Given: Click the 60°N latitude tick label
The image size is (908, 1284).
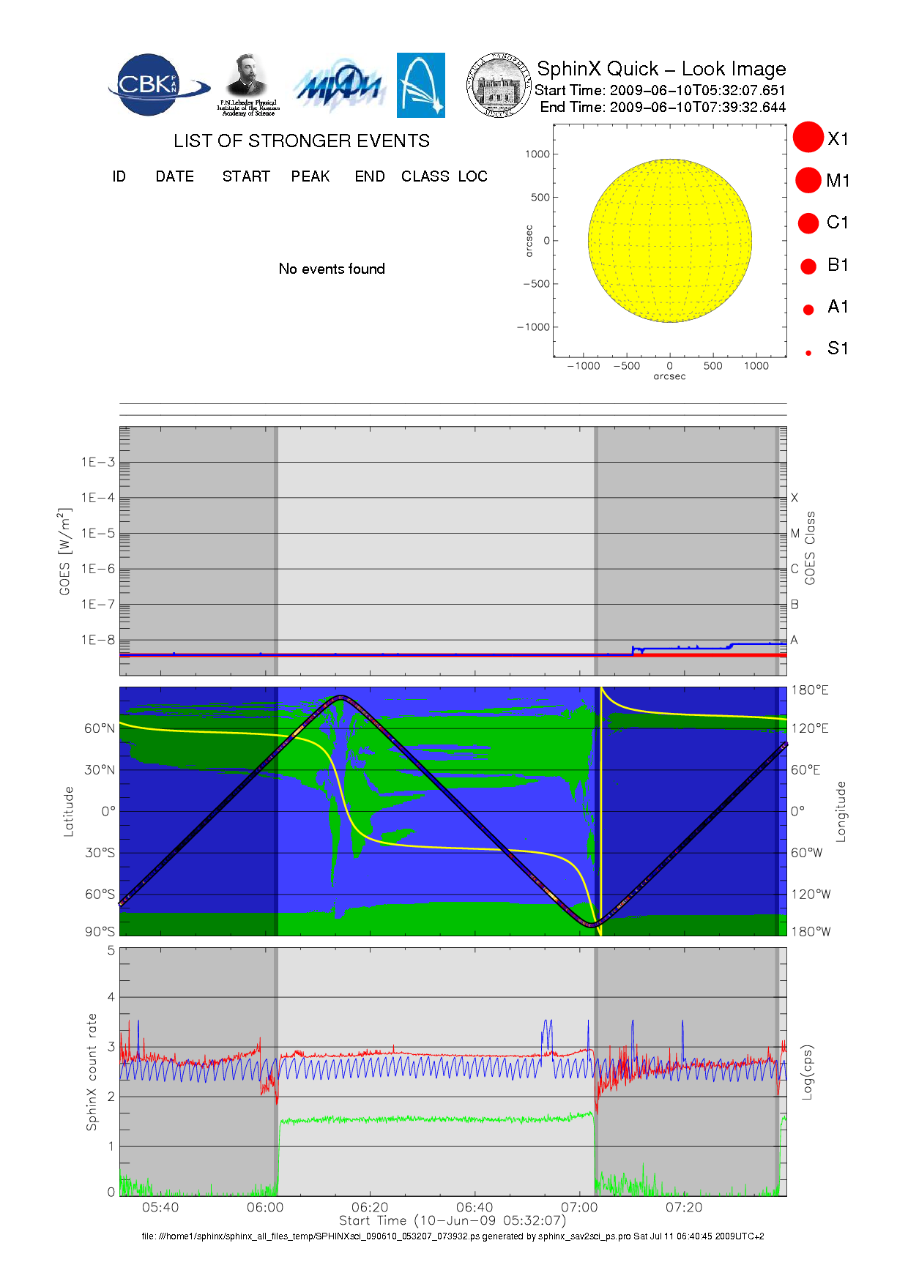Looking at the screenshot, I should point(100,728).
